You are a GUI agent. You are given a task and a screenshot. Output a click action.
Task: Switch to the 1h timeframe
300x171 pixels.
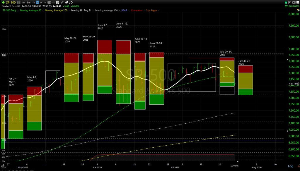click(33, 2)
